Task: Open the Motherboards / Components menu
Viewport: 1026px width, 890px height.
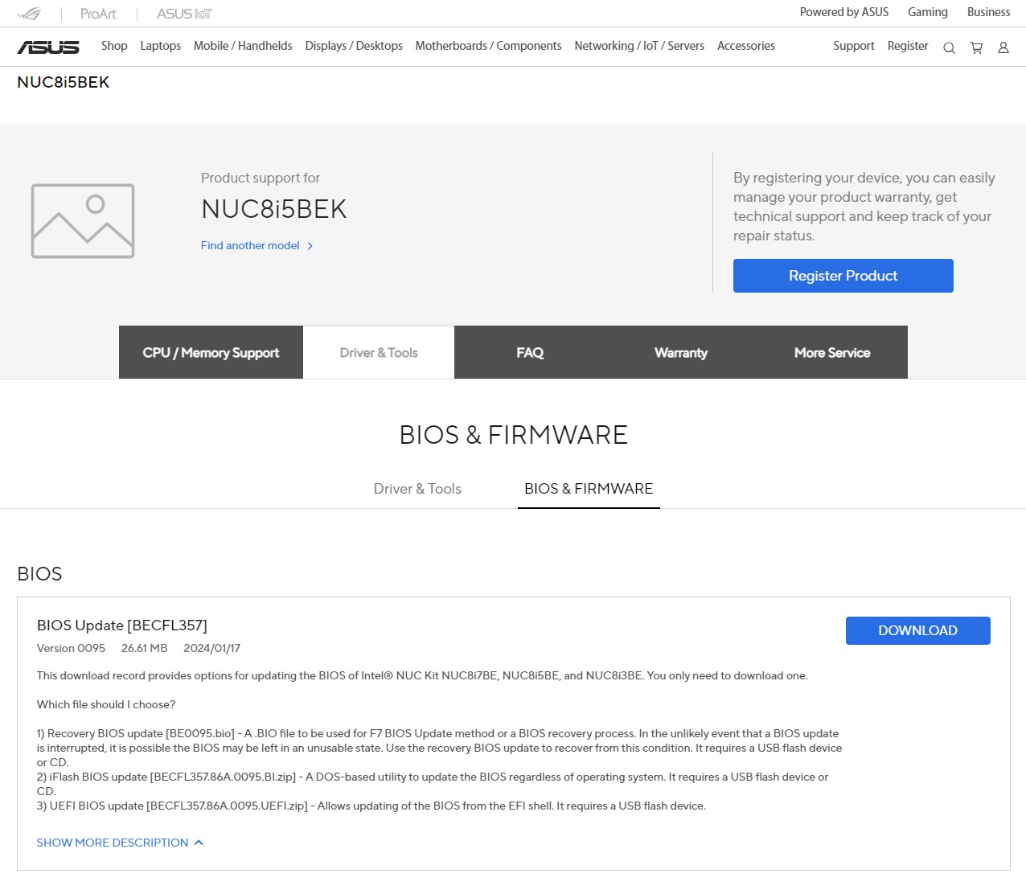Action: click(488, 46)
